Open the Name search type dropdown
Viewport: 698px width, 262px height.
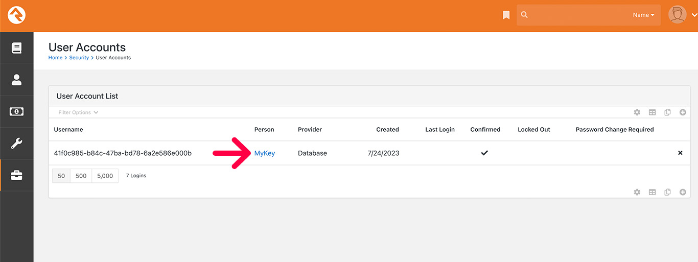click(x=643, y=15)
